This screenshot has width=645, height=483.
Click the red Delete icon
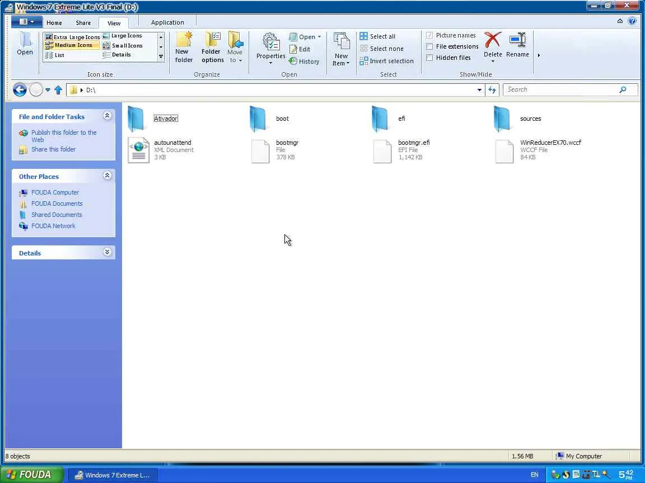click(x=492, y=40)
